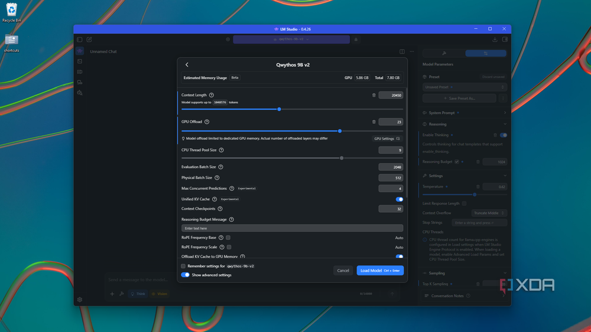Enable the RoPE Frequency Base checkbox
This screenshot has height=332, width=591.
228,238
